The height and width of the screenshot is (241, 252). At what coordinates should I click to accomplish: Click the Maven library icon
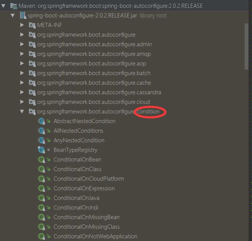pos(14,6)
